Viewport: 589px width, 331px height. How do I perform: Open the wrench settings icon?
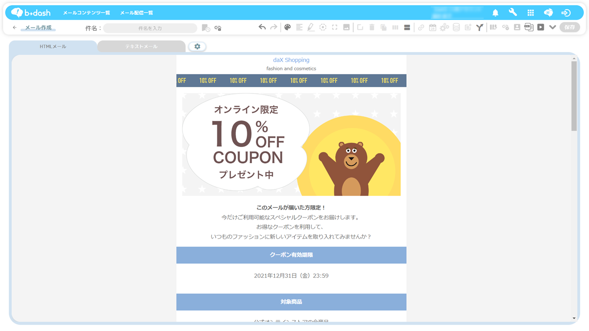pos(513,12)
